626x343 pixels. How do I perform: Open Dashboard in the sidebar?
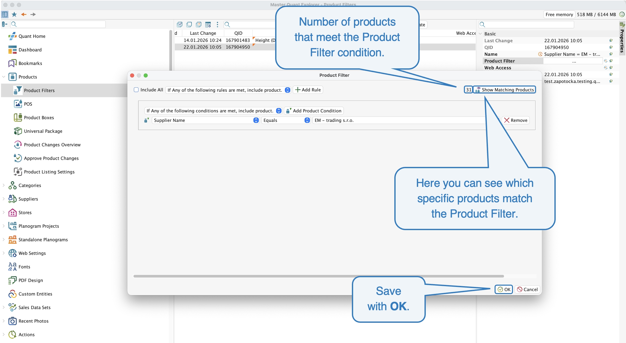tap(30, 50)
